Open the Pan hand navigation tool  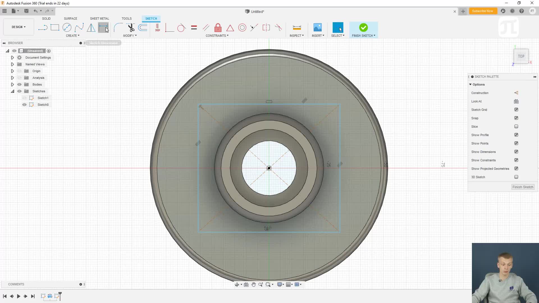coord(253,284)
